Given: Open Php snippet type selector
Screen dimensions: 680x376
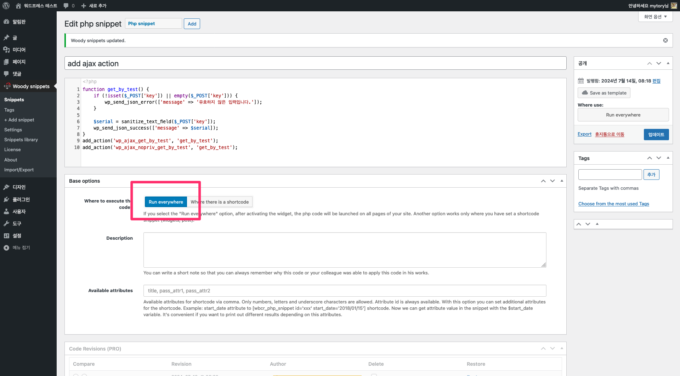Looking at the screenshot, I should (x=153, y=23).
